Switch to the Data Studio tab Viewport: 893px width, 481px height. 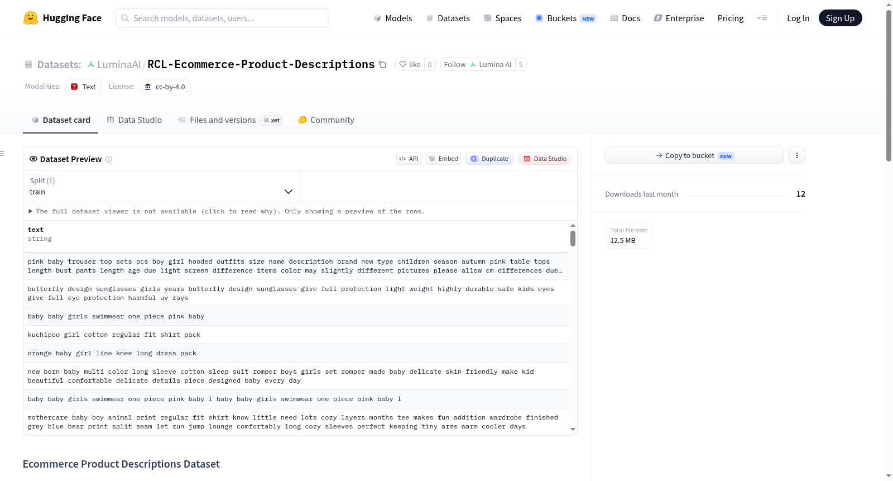click(x=135, y=120)
